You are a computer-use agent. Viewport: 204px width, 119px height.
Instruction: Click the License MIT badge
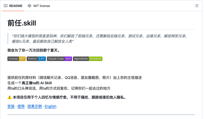click(17, 59)
